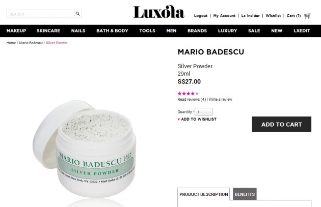Open the Makeup menu
The image size is (321, 207).
click(x=16, y=31)
